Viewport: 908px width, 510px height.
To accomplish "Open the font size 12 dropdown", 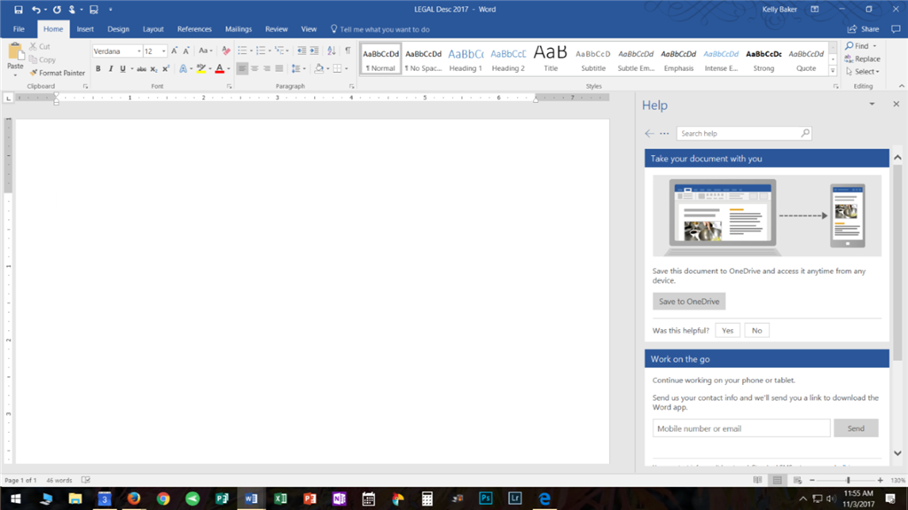I will pos(164,51).
